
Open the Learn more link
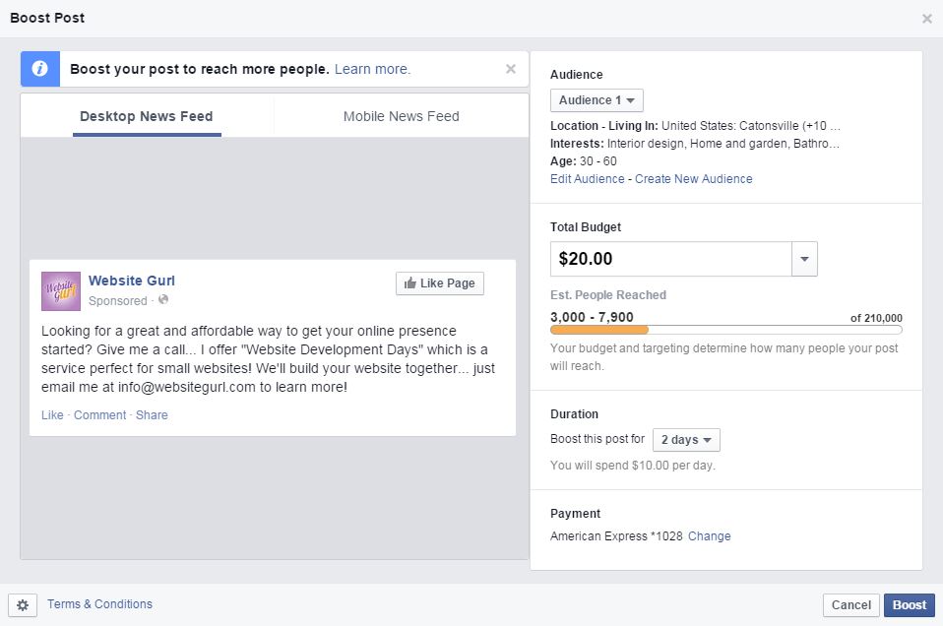point(372,70)
